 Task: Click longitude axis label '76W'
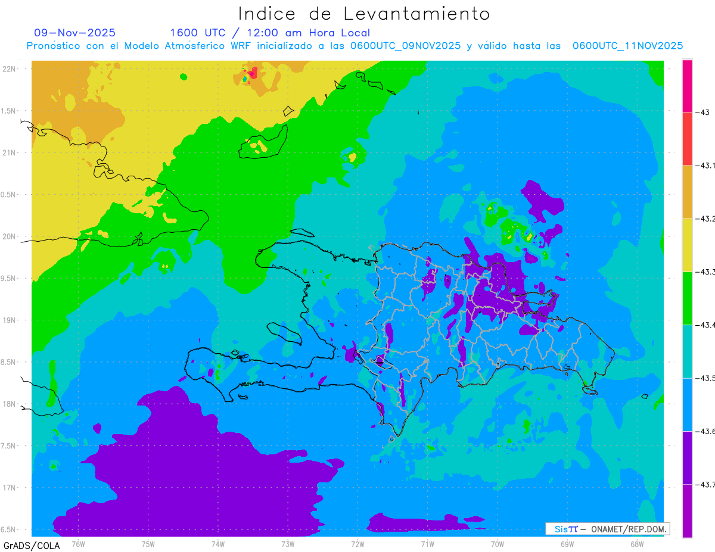pyautogui.click(x=78, y=544)
